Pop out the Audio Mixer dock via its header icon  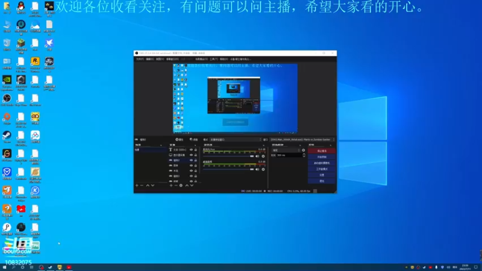(x=263, y=145)
